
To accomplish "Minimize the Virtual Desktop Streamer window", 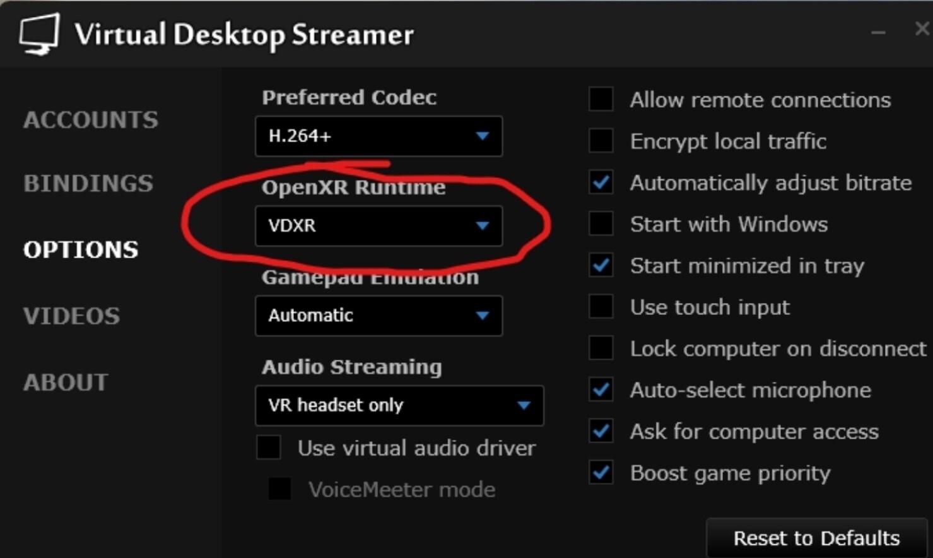I will pos(878,32).
